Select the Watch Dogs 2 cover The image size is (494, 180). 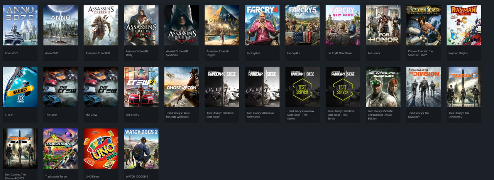pyautogui.click(x=141, y=148)
